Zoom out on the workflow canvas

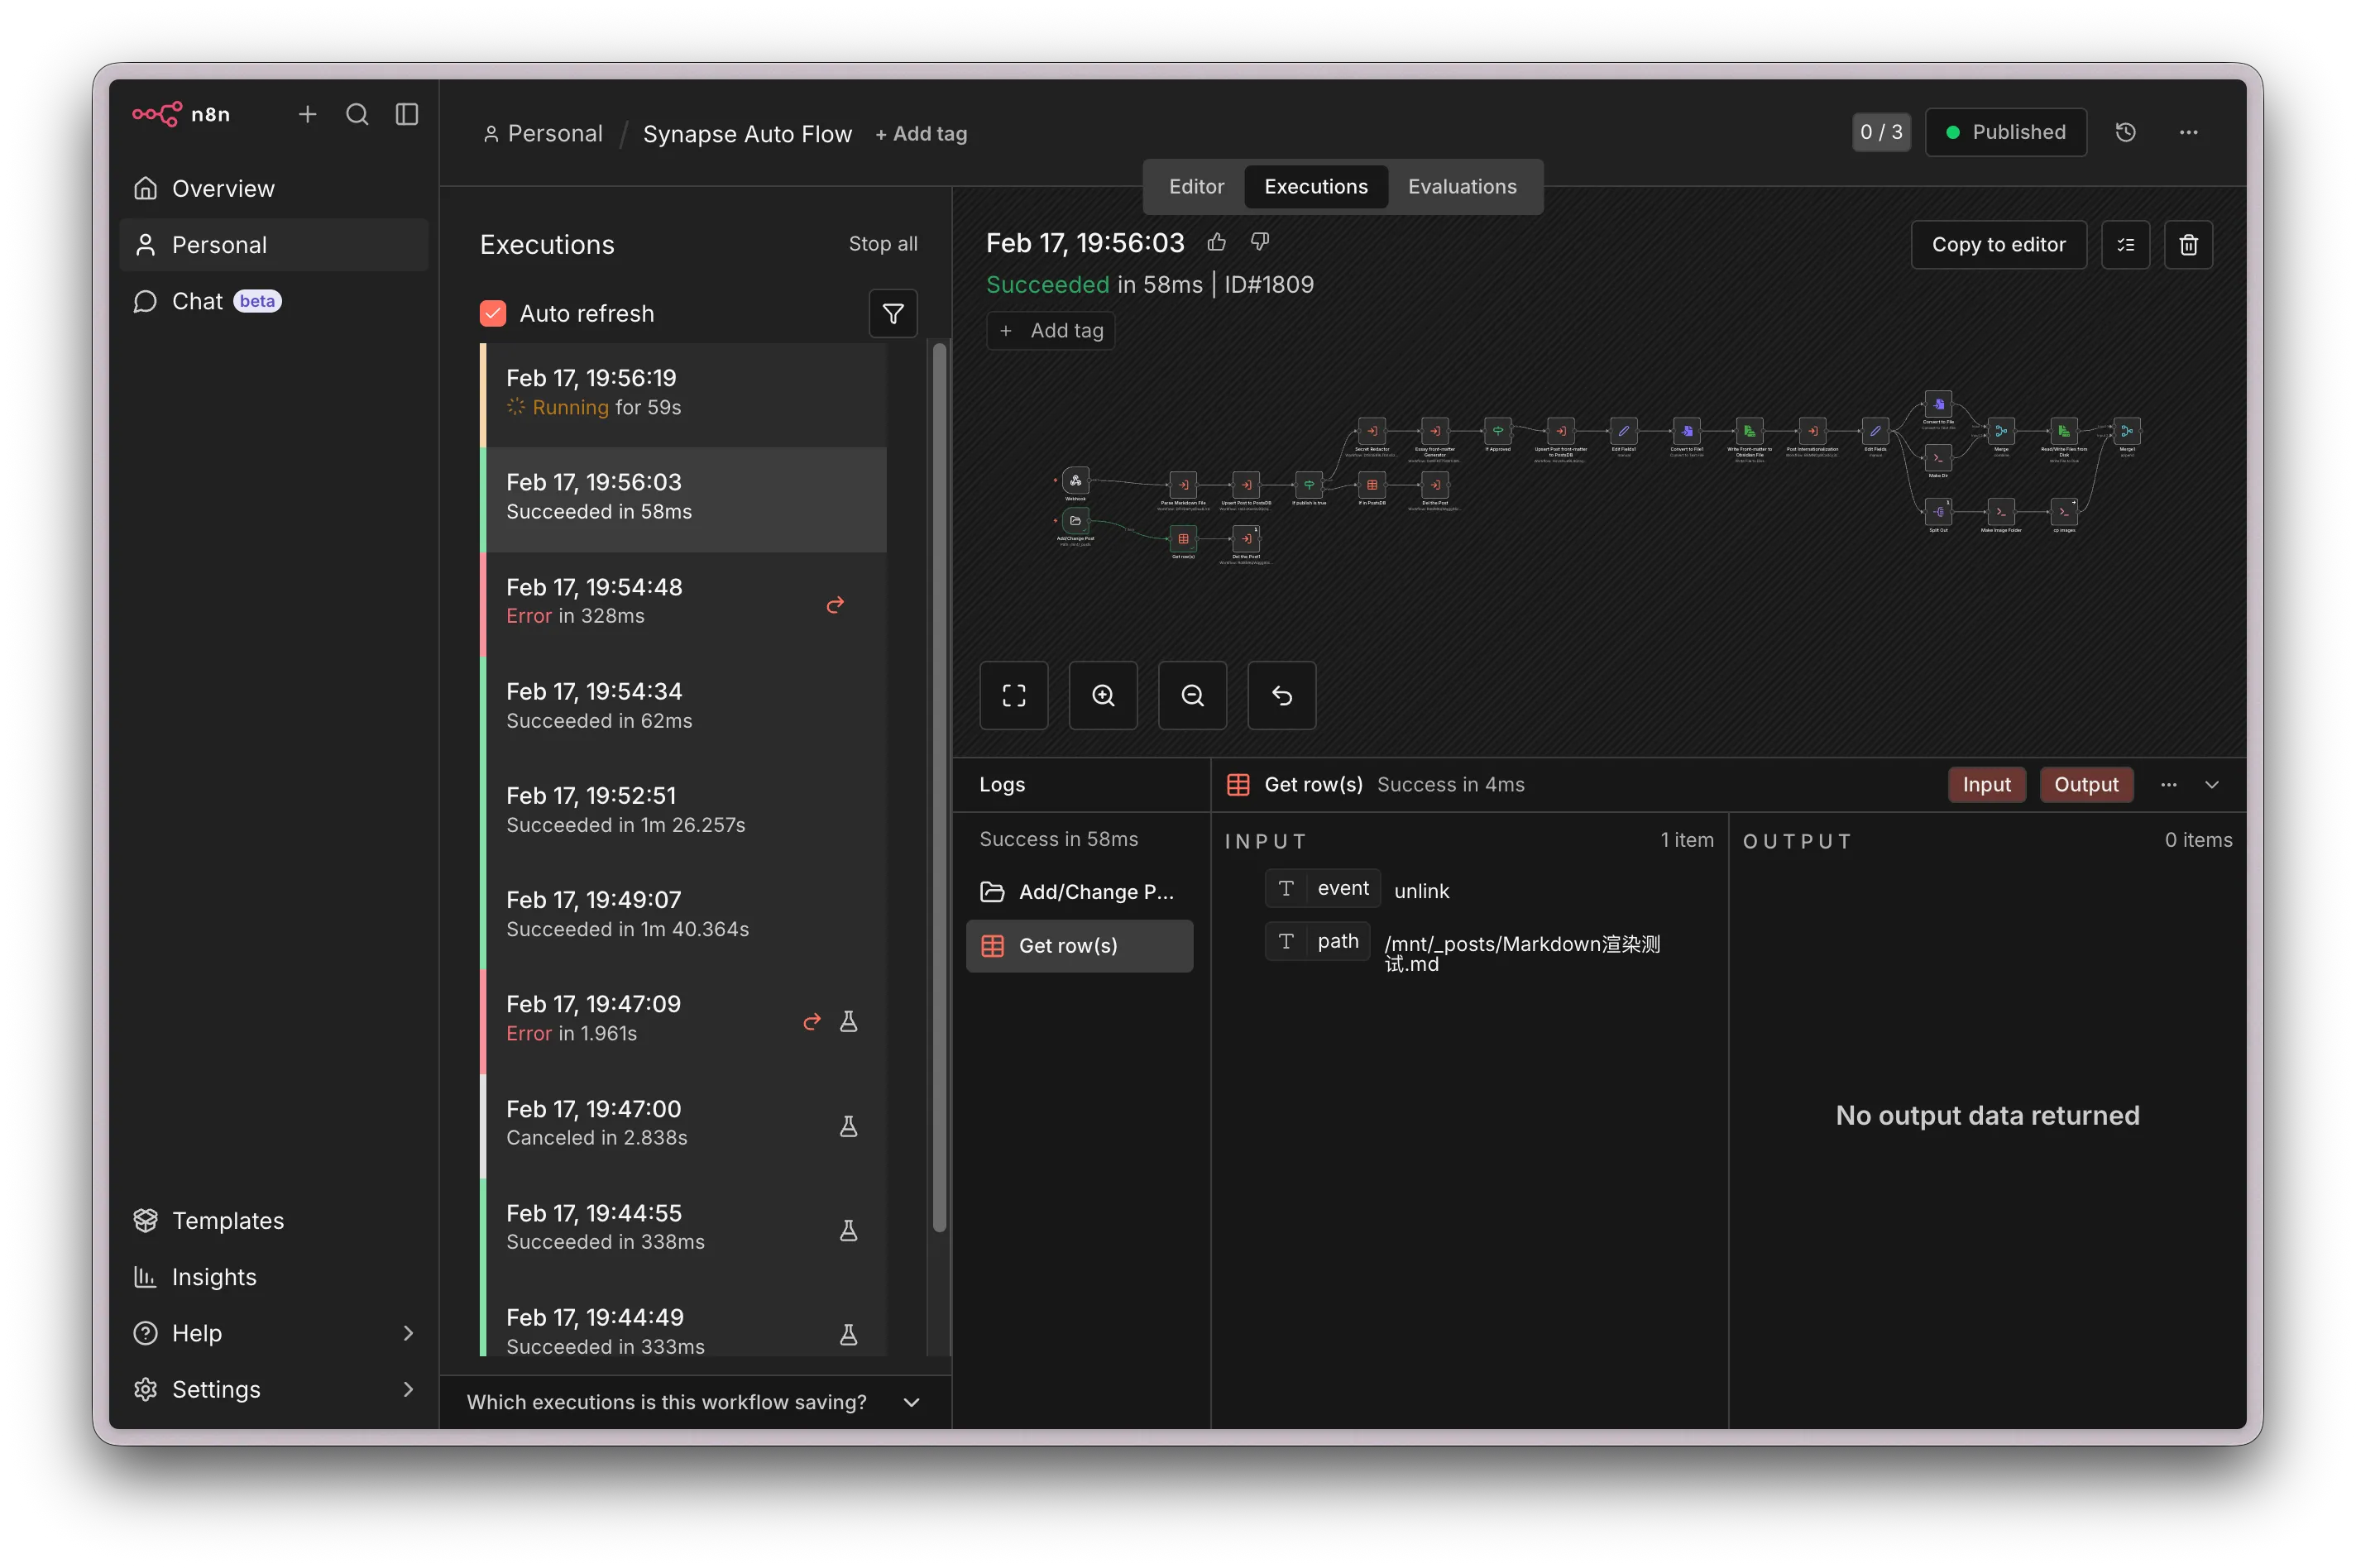click(x=1192, y=695)
